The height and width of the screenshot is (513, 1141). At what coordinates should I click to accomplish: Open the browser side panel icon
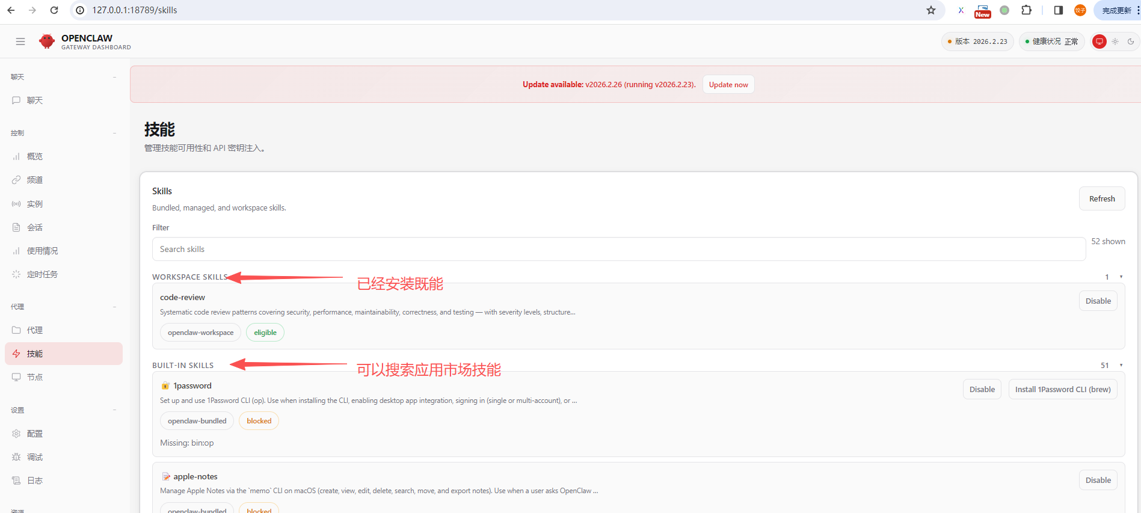point(1059,10)
